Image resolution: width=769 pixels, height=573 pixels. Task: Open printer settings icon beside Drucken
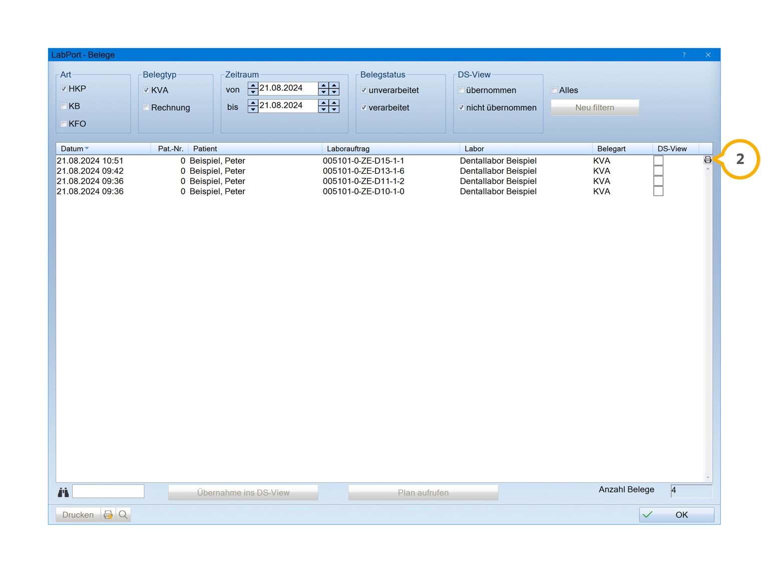[108, 514]
